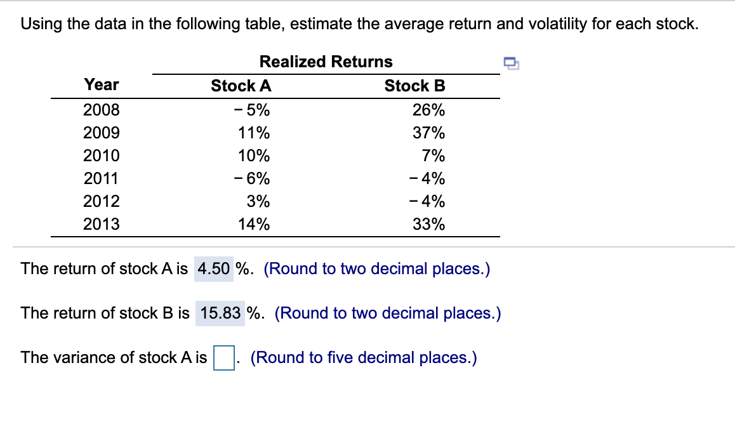
Task: Click the rounding hint beside stock A return
Action: click(377, 268)
